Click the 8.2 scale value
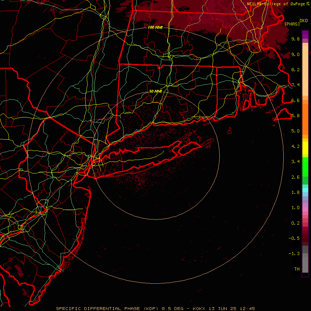This screenshot has width=311, height=311. pos(295,69)
